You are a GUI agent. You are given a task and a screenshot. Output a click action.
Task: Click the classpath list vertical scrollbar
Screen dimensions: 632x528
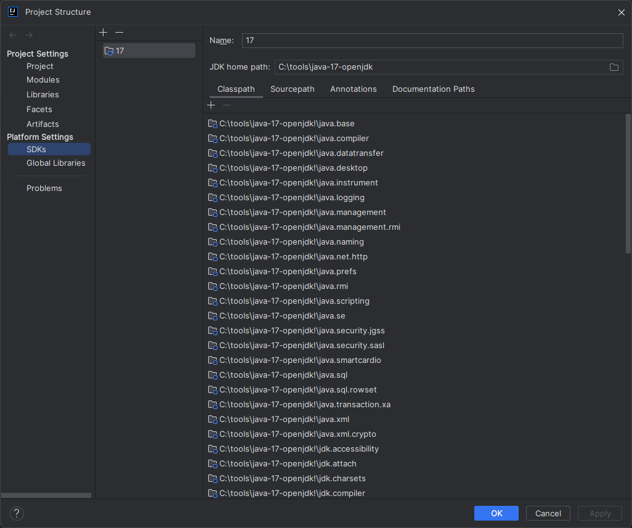coord(628,184)
